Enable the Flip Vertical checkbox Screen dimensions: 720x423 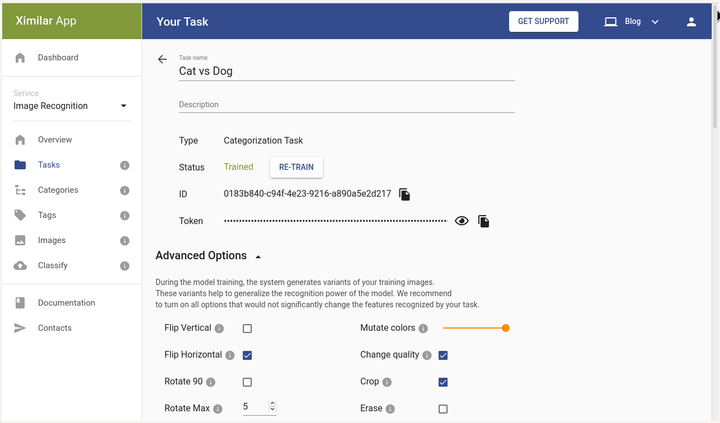click(x=247, y=329)
